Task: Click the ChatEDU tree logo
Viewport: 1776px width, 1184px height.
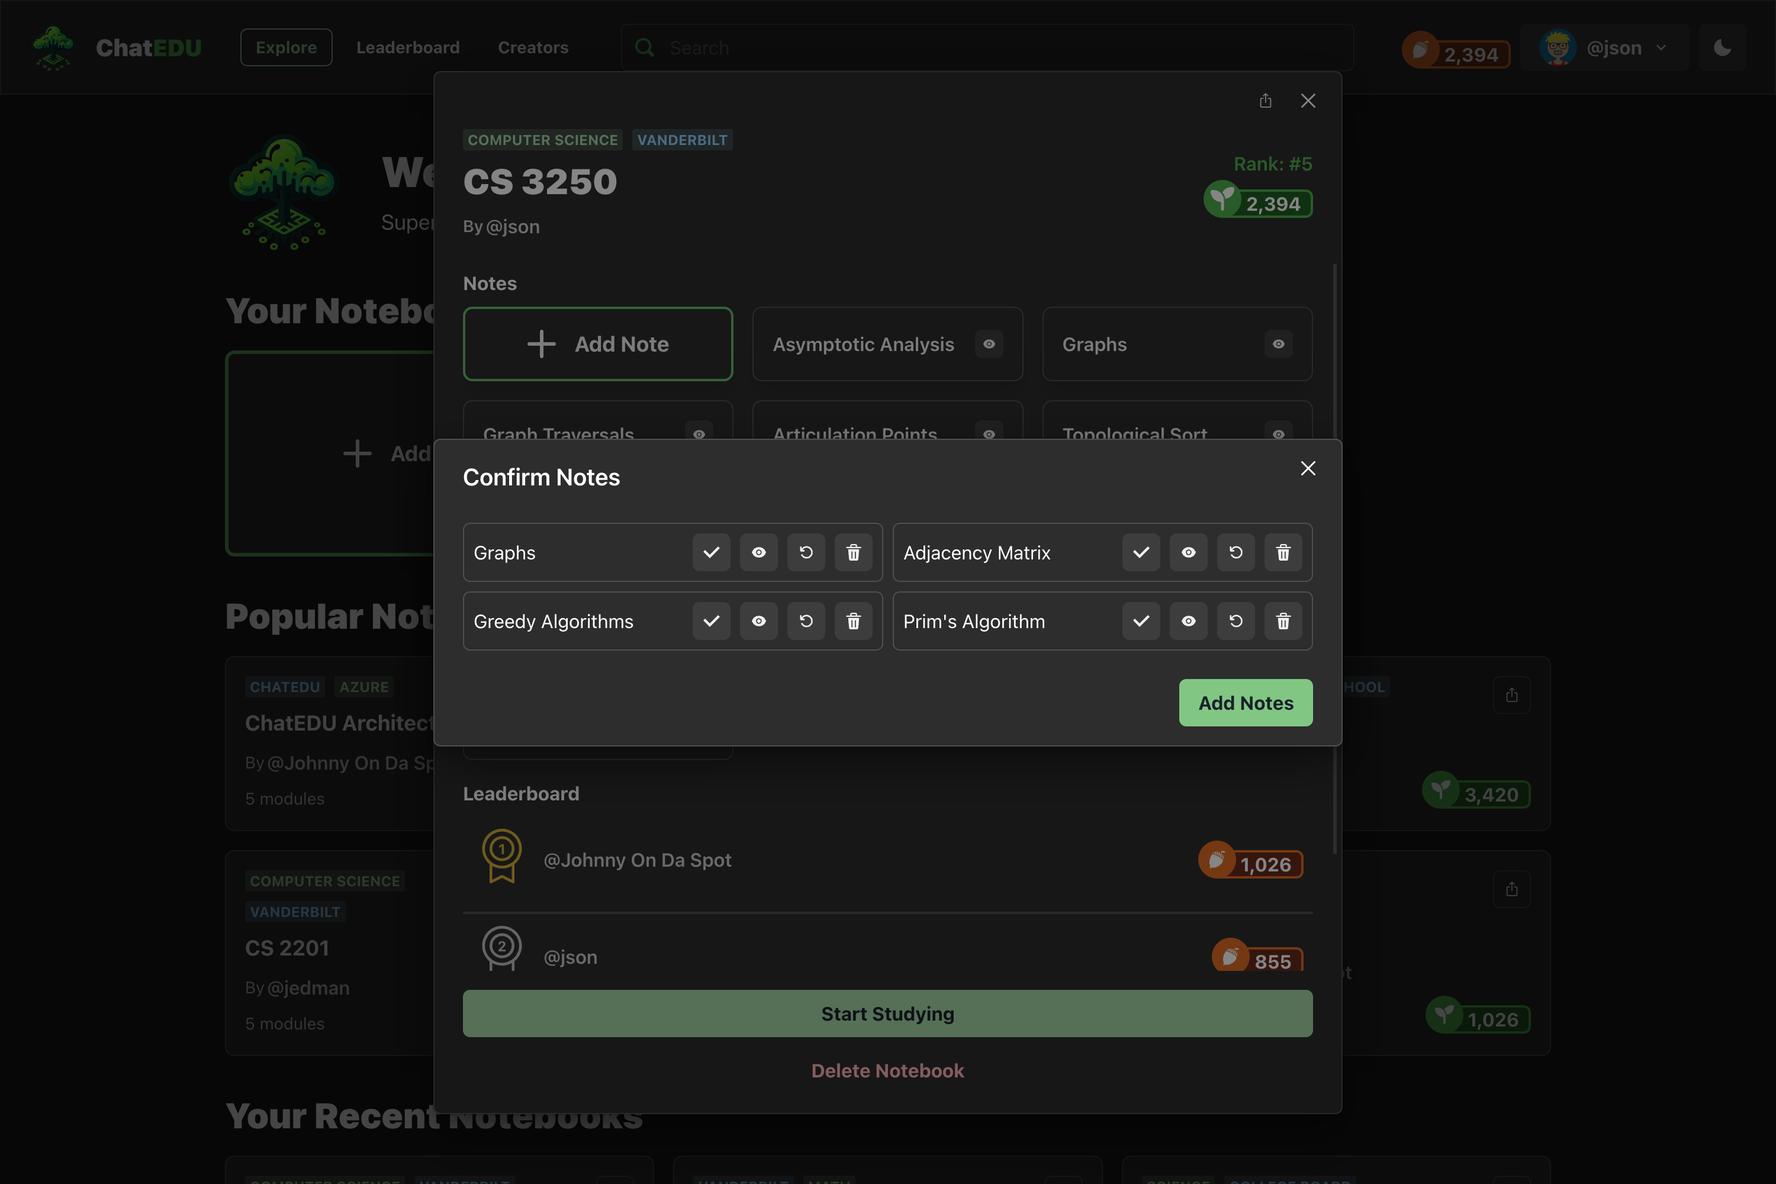Action: click(53, 47)
